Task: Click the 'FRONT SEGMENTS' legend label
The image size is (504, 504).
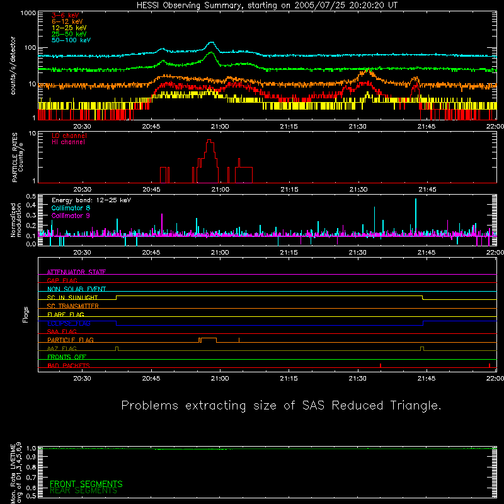Action: point(86,484)
